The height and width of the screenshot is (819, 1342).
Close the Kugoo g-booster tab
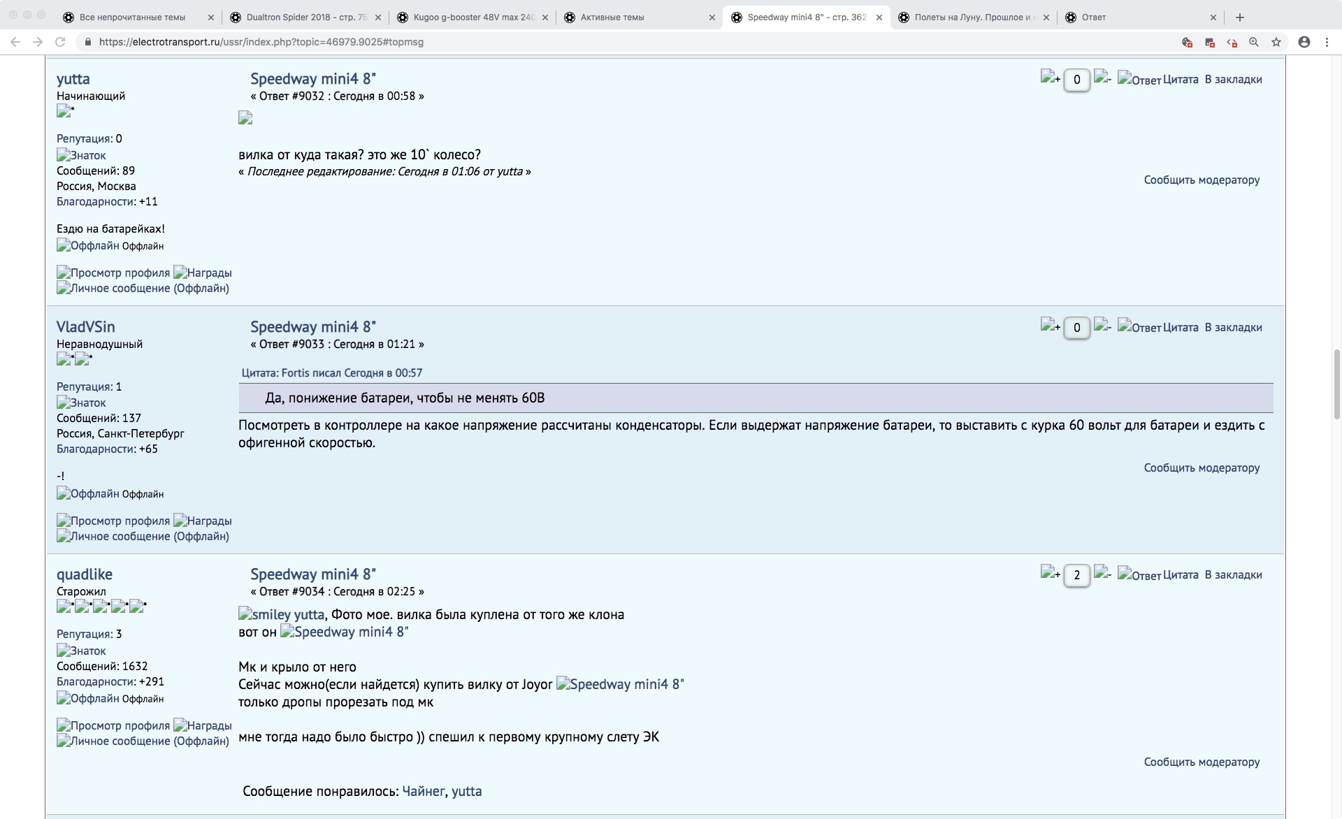545,17
